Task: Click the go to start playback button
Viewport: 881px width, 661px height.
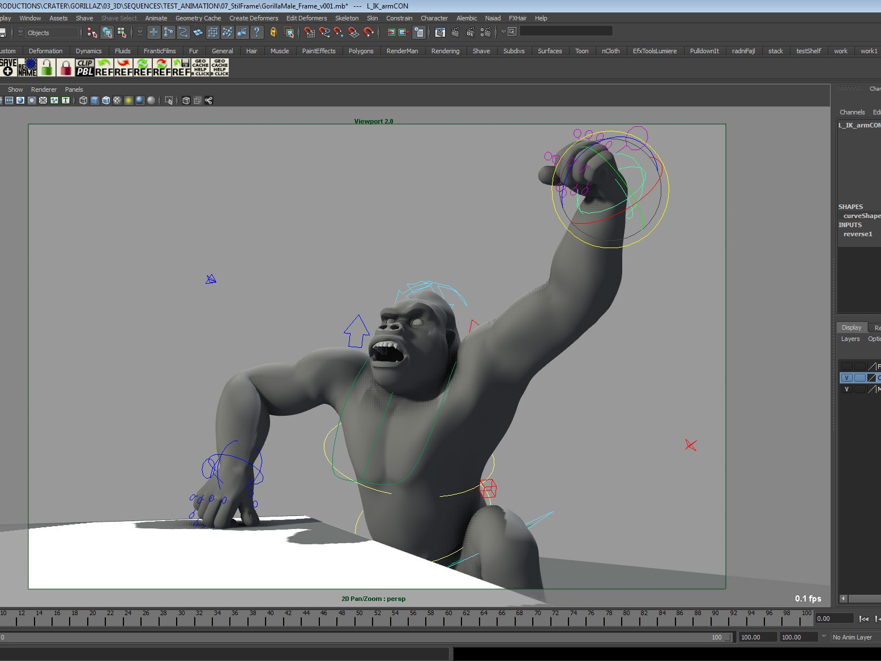Action: [x=864, y=619]
